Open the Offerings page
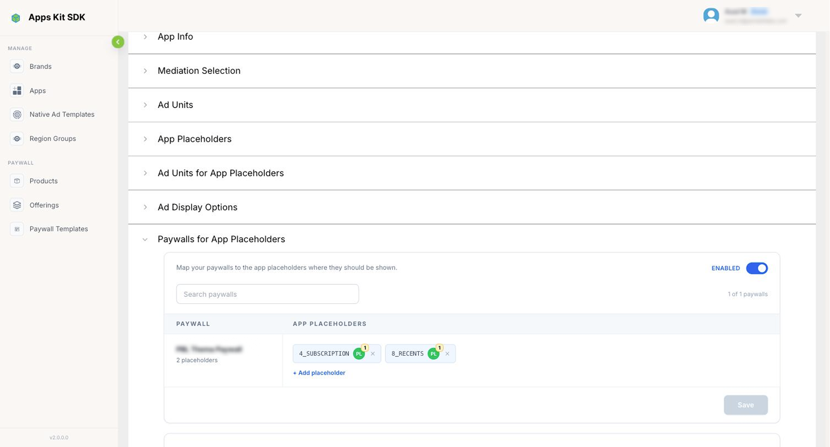The image size is (830, 447). tap(44, 205)
